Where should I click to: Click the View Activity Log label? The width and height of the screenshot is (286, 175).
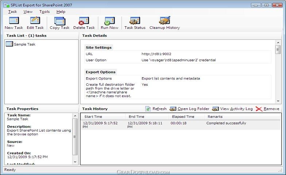[x=236, y=109]
